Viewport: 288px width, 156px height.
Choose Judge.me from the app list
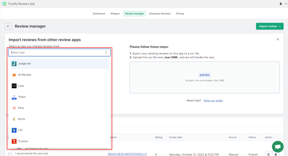[59, 64]
